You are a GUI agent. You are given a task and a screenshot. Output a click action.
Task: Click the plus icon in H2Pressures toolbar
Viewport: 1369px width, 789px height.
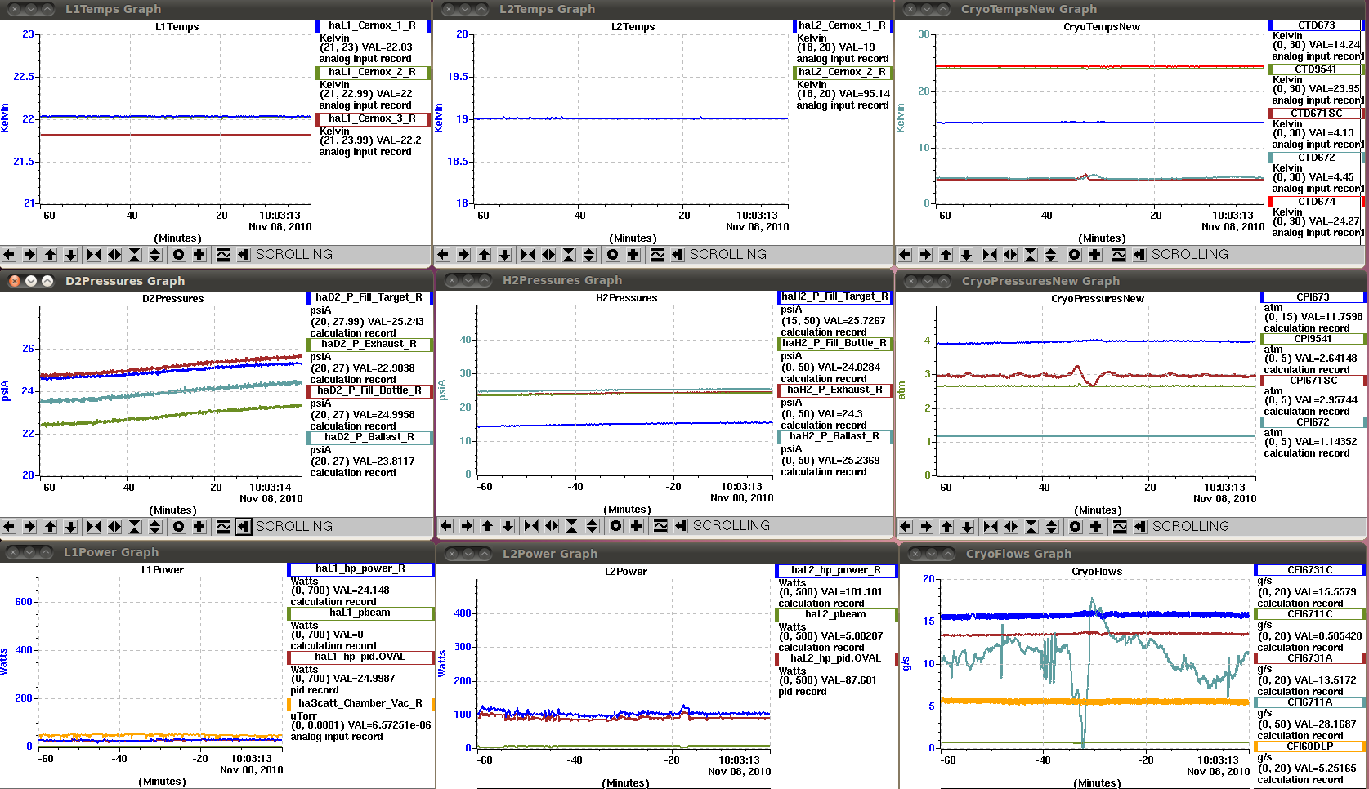(x=636, y=526)
